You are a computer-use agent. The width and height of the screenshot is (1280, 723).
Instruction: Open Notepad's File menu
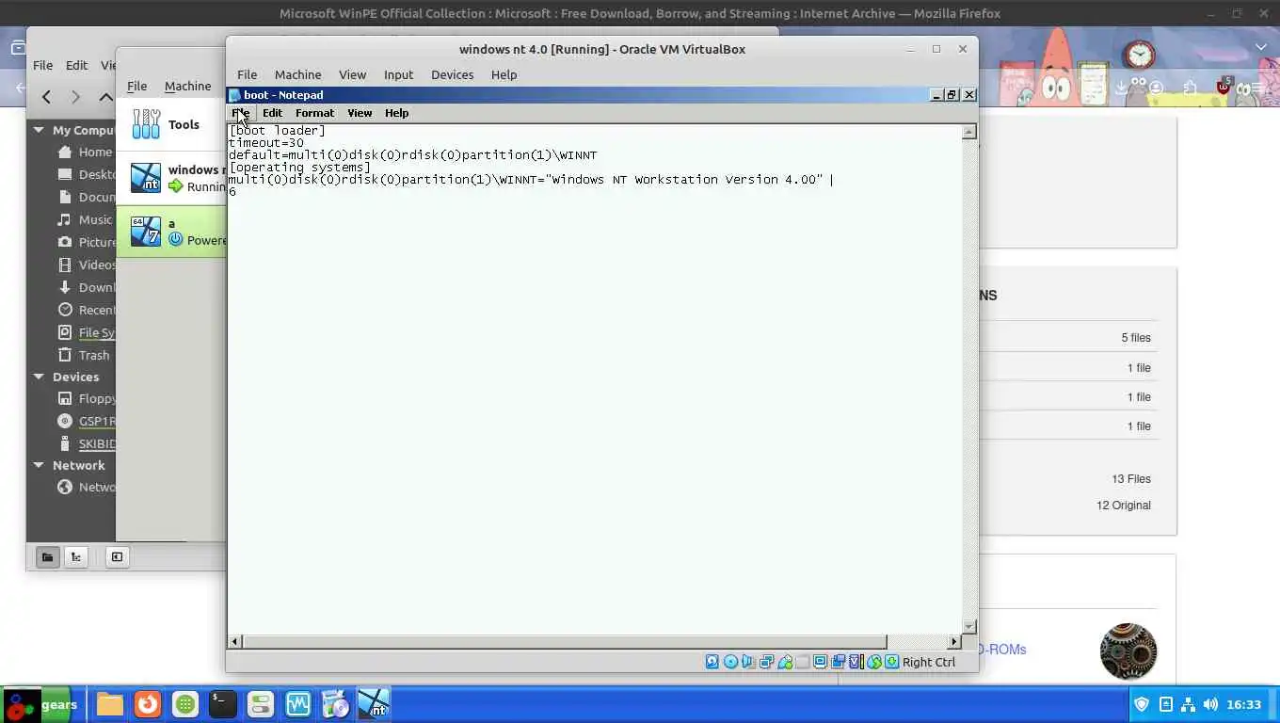pos(241,113)
